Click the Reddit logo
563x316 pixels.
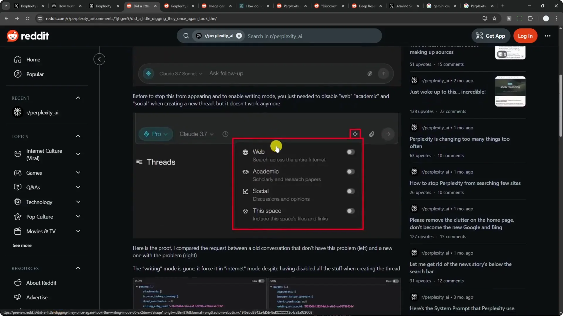click(28, 35)
